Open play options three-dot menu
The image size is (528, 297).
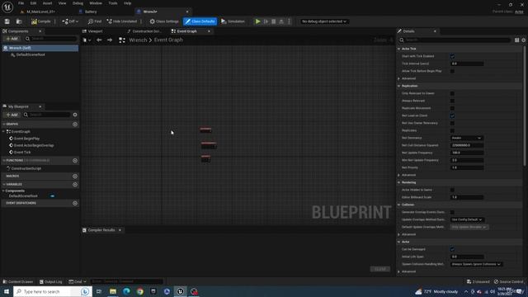[x=289, y=21]
